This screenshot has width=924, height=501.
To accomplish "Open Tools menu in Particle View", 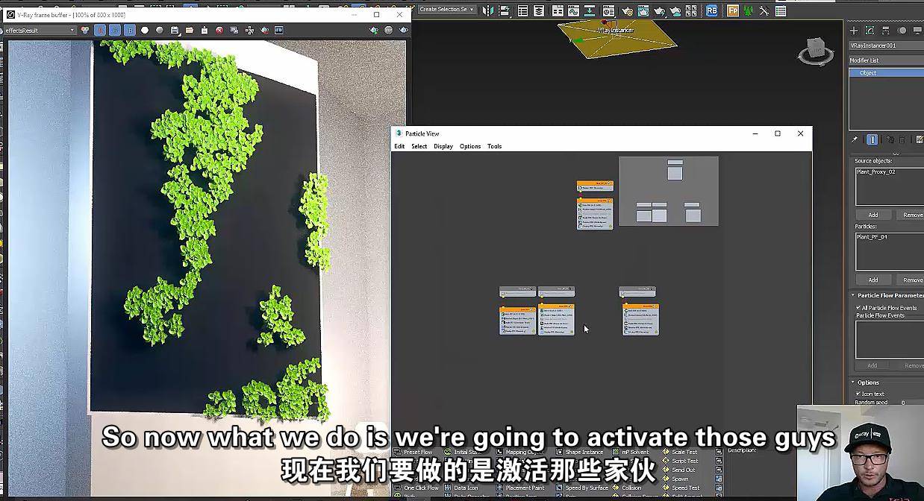I will (x=495, y=146).
